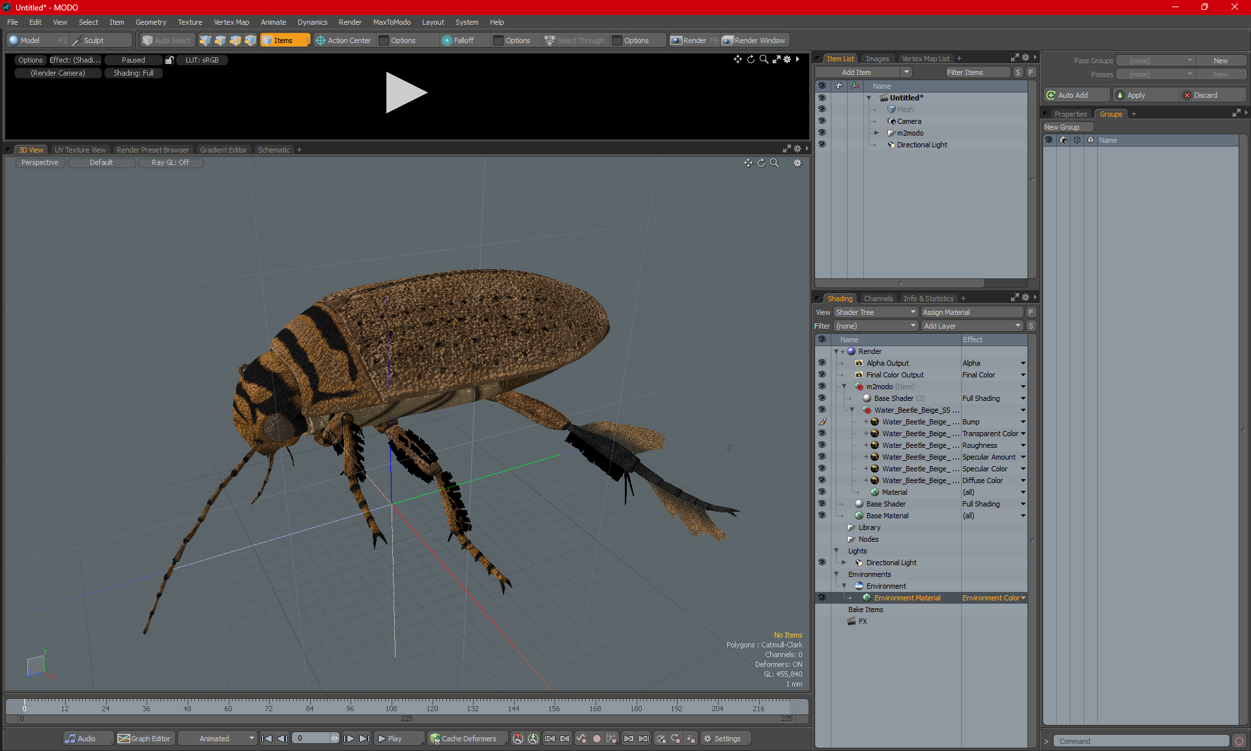
Task: Toggle visibility of Final Color Output layer
Action: click(822, 375)
